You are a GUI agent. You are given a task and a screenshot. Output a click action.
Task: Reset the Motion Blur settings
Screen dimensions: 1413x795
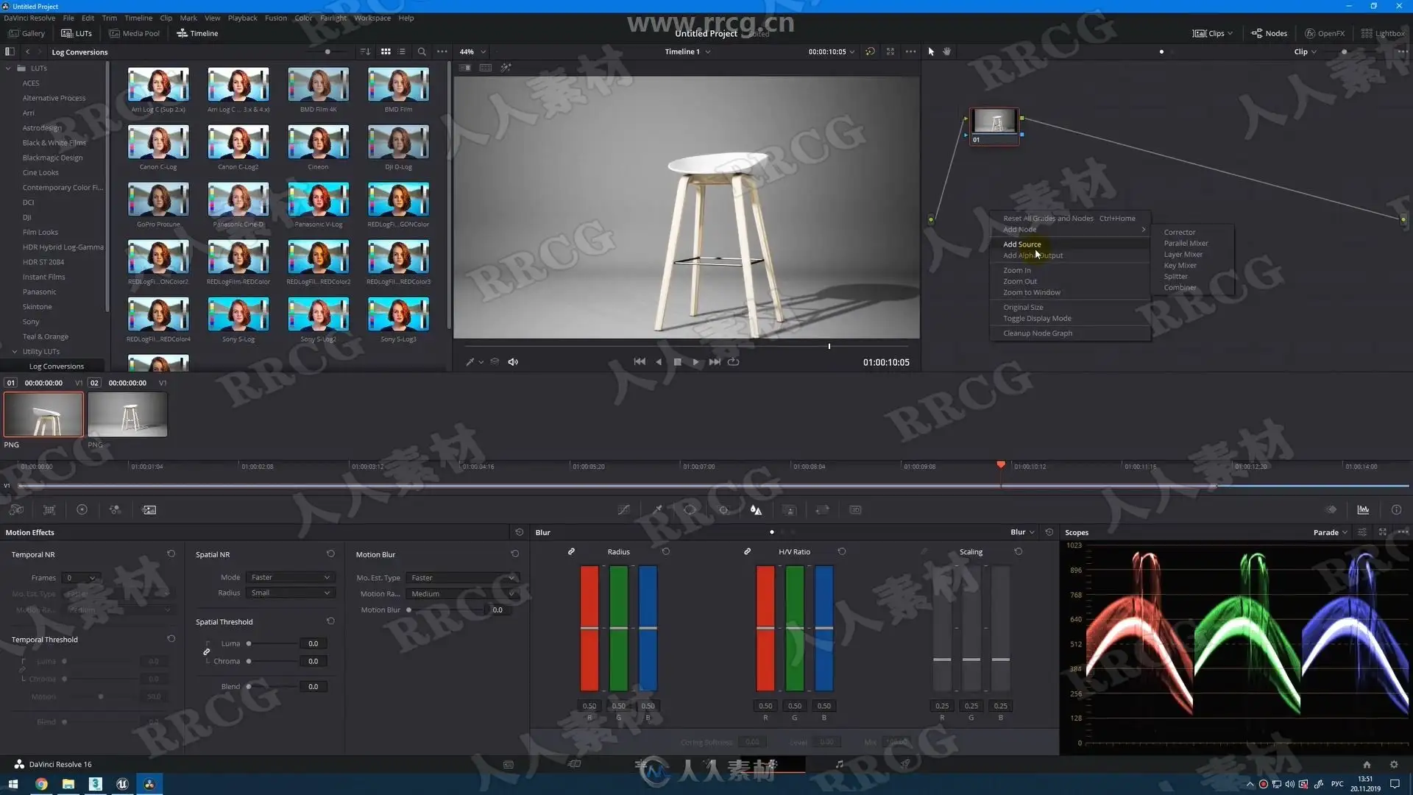(514, 554)
